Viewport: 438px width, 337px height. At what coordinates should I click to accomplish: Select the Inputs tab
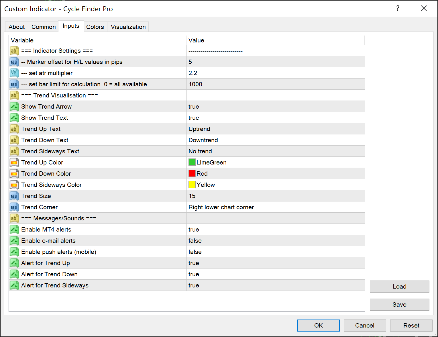[71, 26]
